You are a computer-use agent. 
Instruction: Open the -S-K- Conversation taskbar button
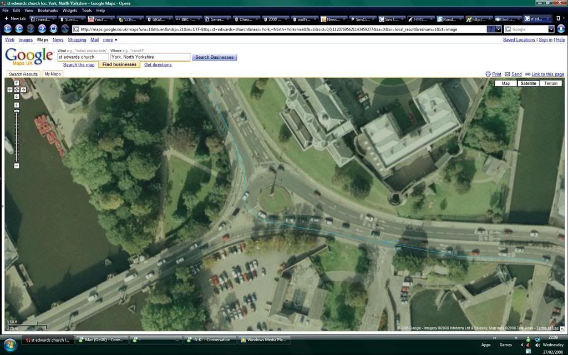click(x=210, y=340)
